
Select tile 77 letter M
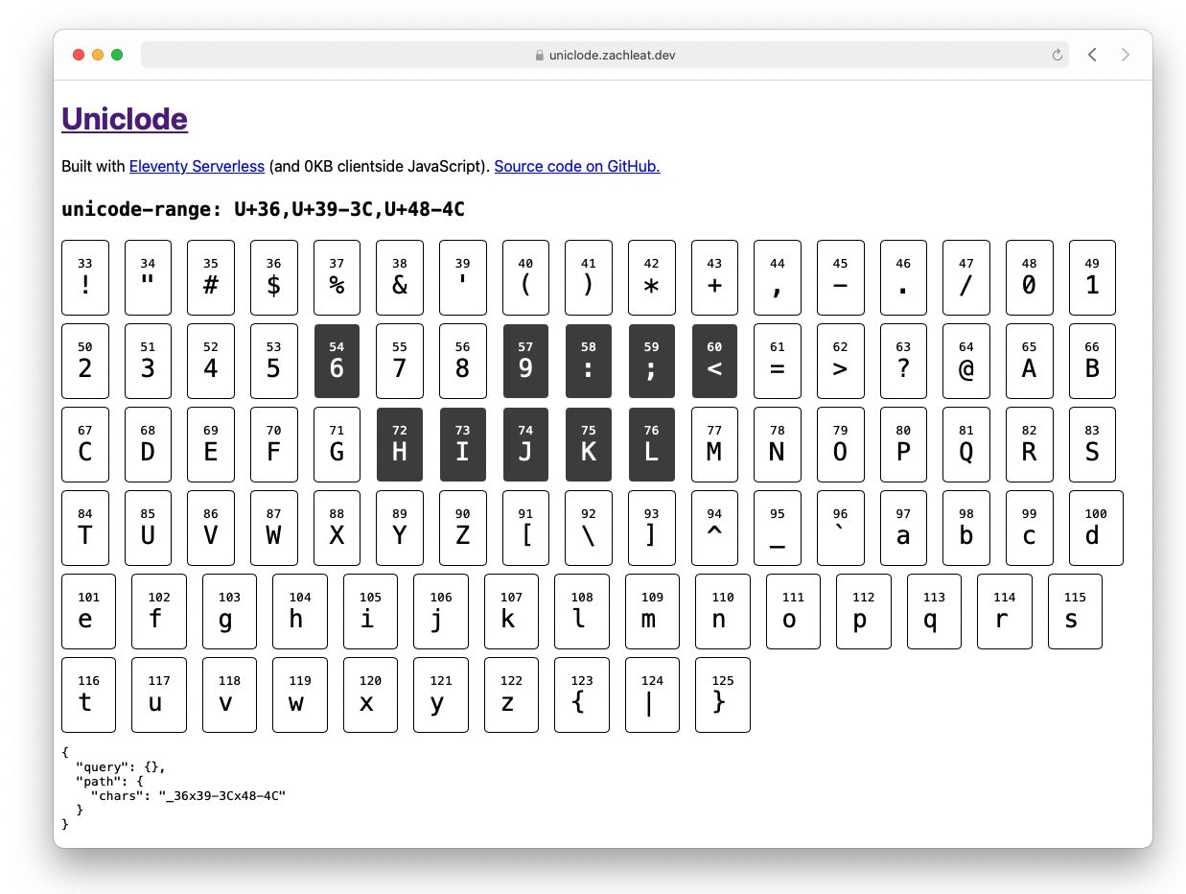click(714, 444)
